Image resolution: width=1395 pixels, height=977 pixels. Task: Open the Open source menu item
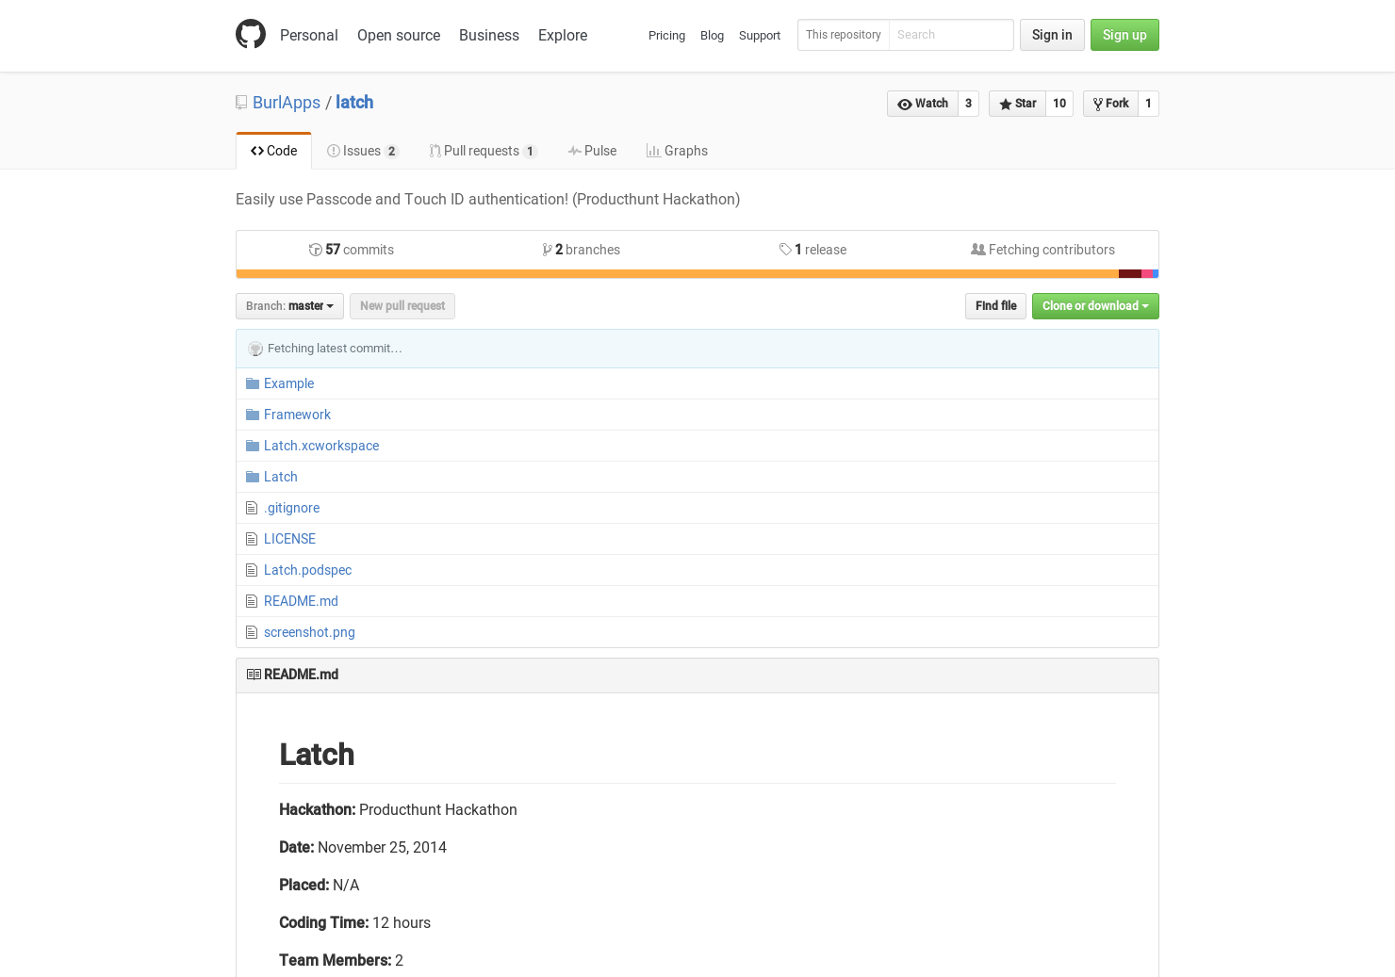click(399, 35)
